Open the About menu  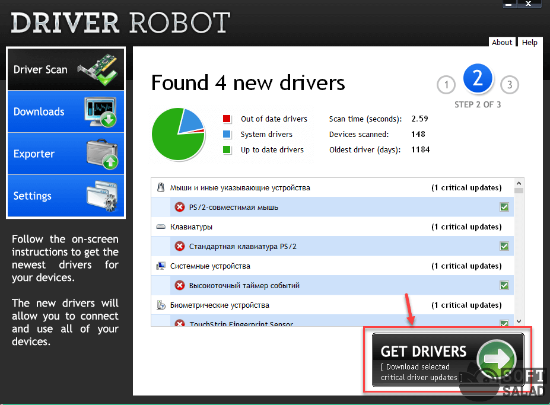(x=502, y=42)
